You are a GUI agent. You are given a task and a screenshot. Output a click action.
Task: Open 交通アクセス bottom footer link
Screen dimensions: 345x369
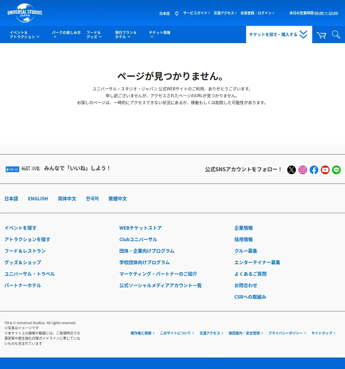pos(211,333)
